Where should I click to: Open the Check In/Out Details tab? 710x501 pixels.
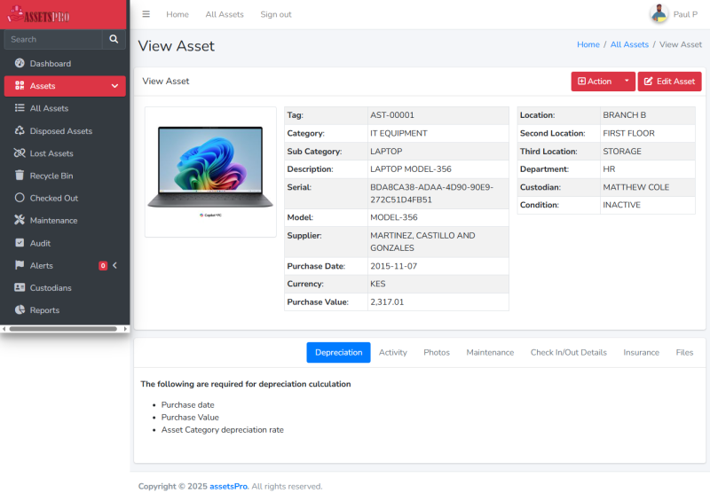pyautogui.click(x=568, y=353)
